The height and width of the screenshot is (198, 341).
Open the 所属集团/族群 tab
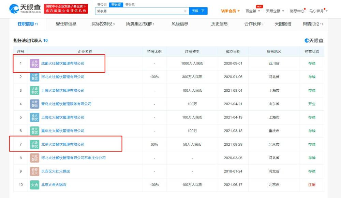tap(140, 24)
